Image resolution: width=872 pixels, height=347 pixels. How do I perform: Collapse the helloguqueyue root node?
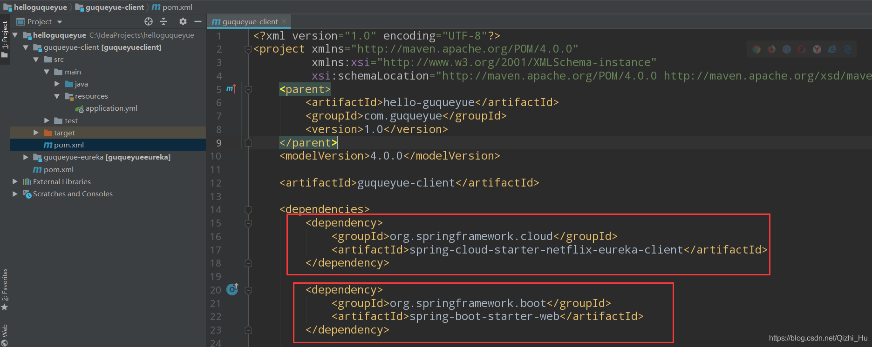tap(15, 35)
